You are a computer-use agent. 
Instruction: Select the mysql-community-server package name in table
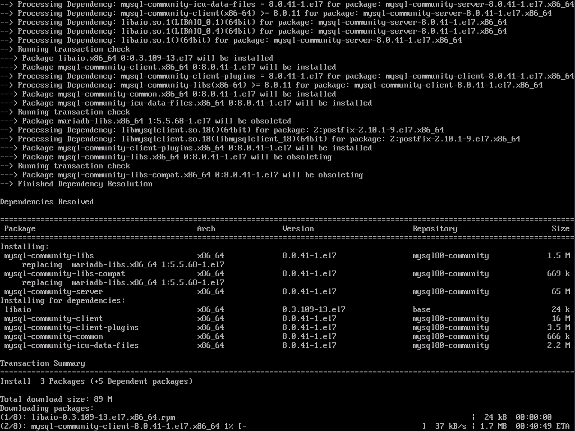point(53,292)
